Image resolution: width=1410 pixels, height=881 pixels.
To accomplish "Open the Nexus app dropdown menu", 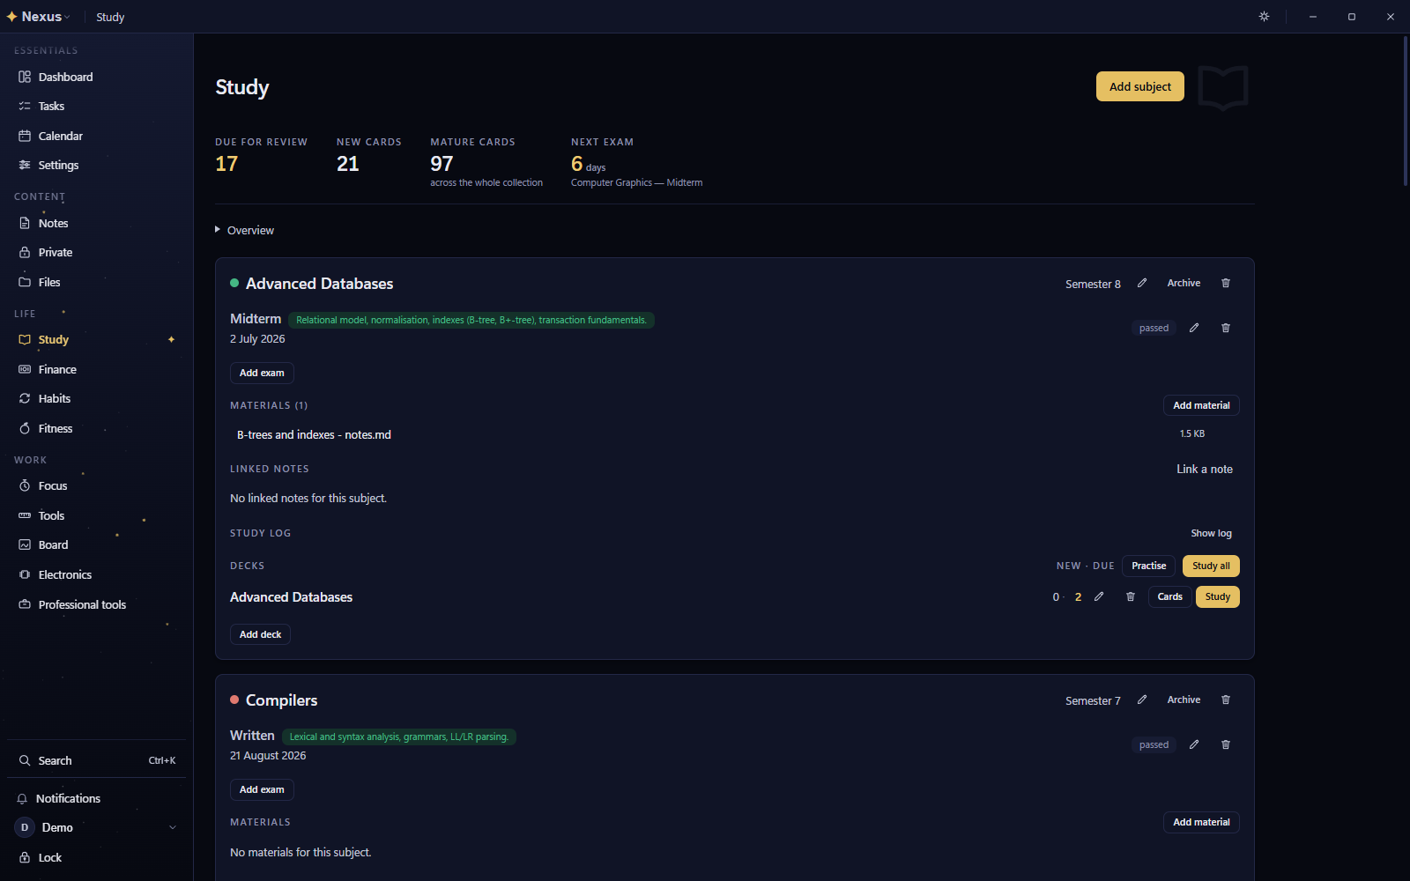I will coord(39,17).
